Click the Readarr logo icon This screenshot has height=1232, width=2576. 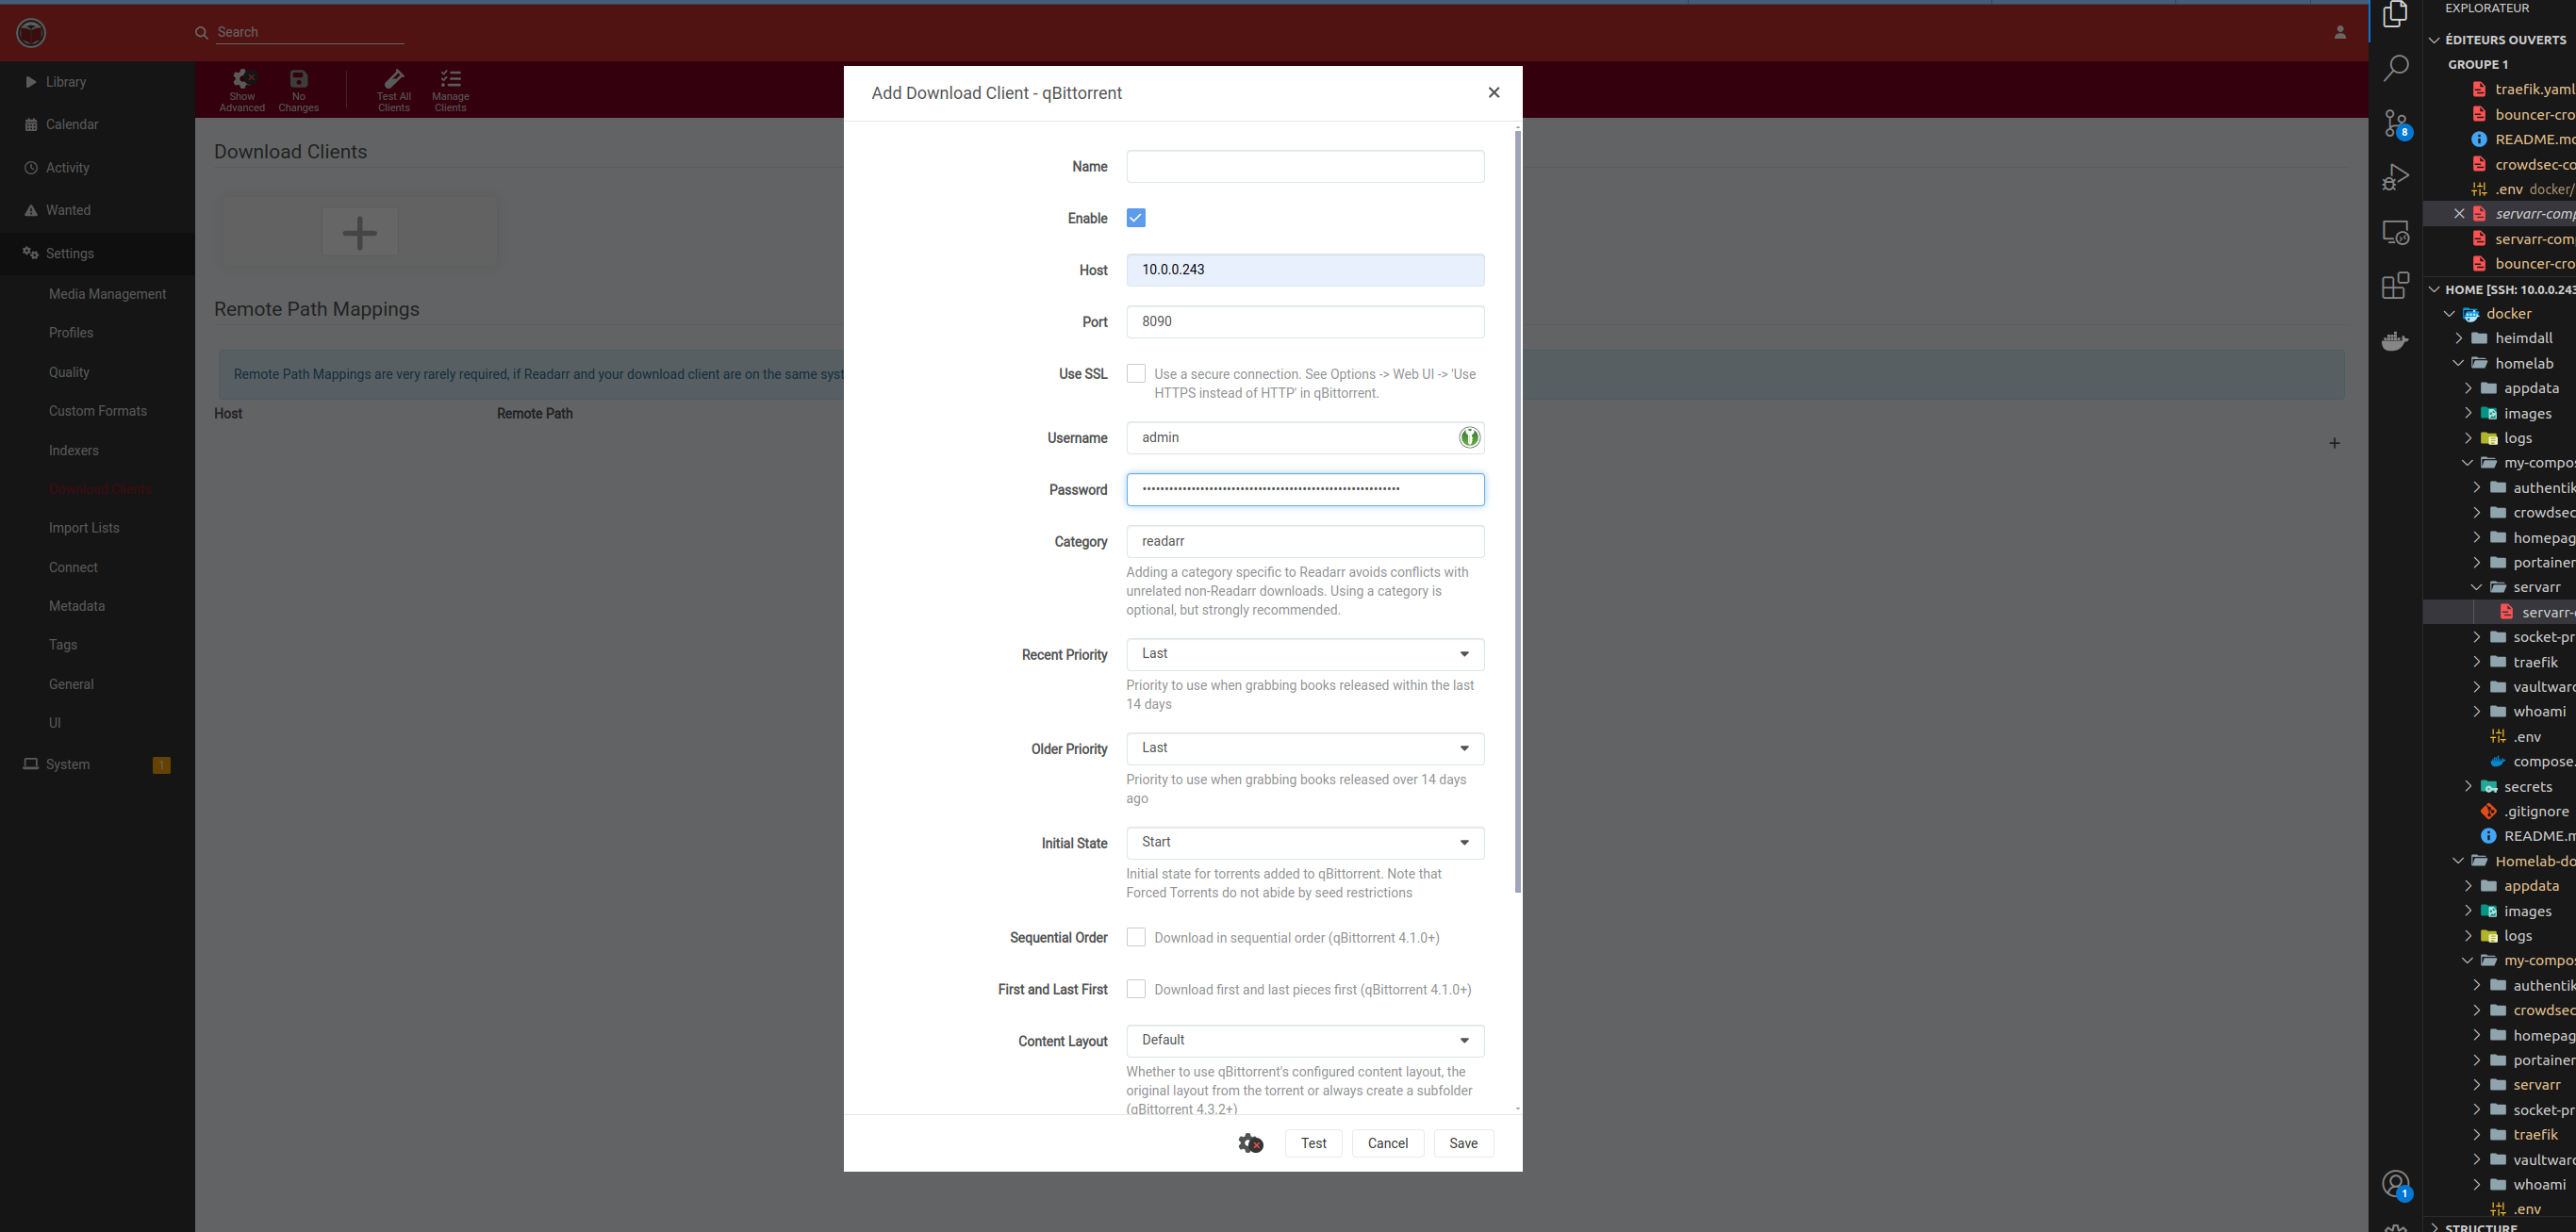pos(31,33)
